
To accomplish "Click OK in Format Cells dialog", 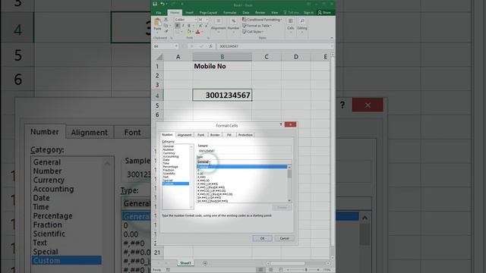I will click(262, 238).
